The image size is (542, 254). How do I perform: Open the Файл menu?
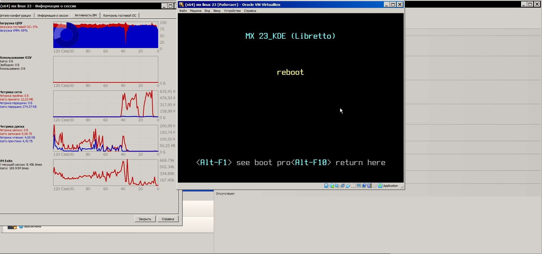[x=183, y=11]
